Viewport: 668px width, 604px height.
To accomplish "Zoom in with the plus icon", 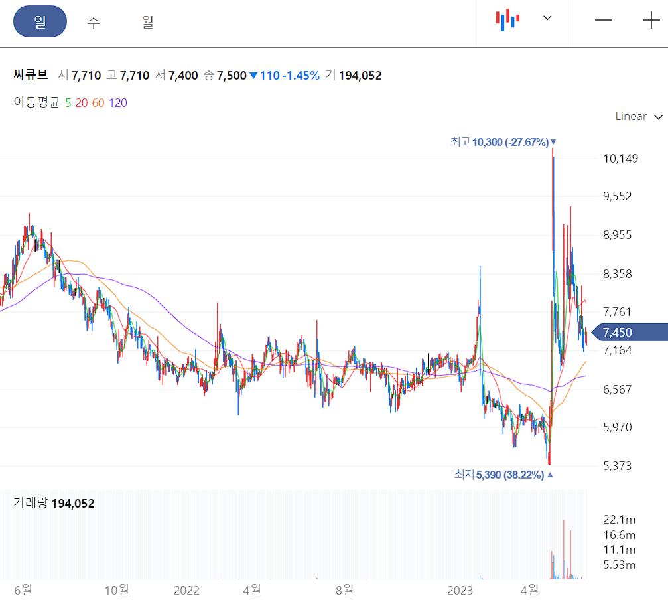I will [651, 20].
